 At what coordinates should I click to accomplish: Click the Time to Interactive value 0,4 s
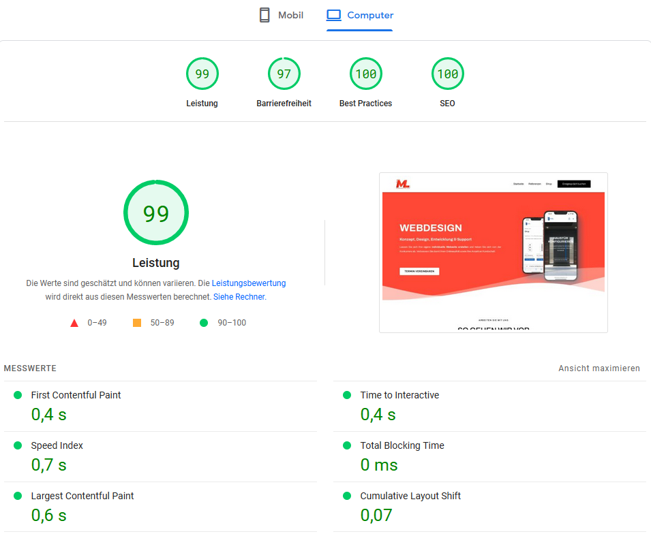378,415
